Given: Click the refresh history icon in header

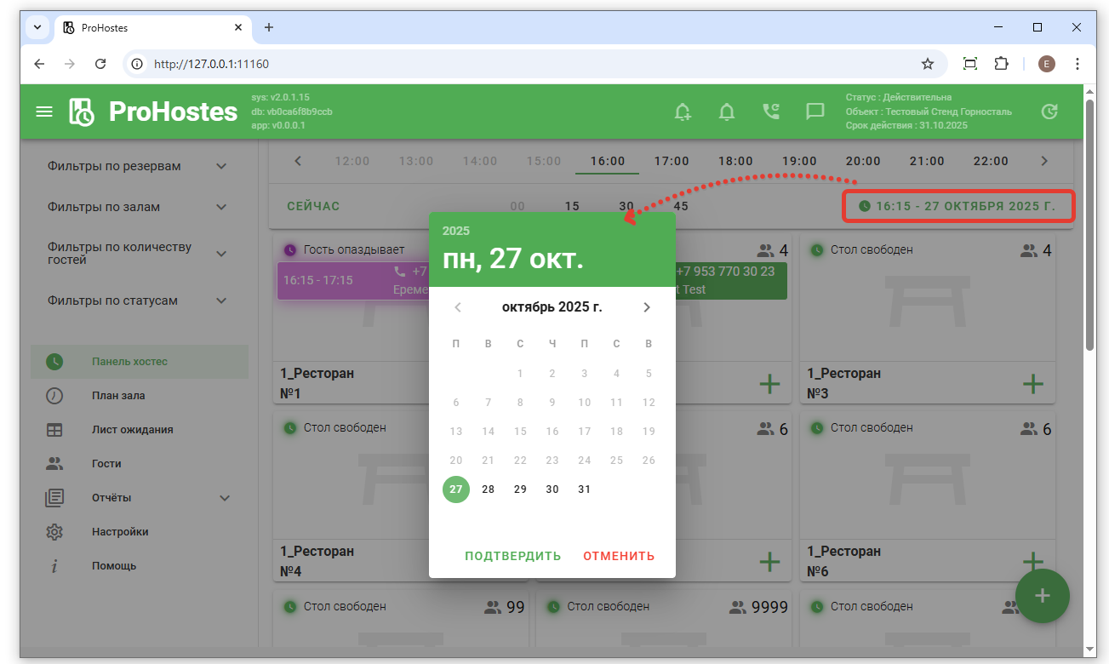Looking at the screenshot, I should click(1049, 112).
